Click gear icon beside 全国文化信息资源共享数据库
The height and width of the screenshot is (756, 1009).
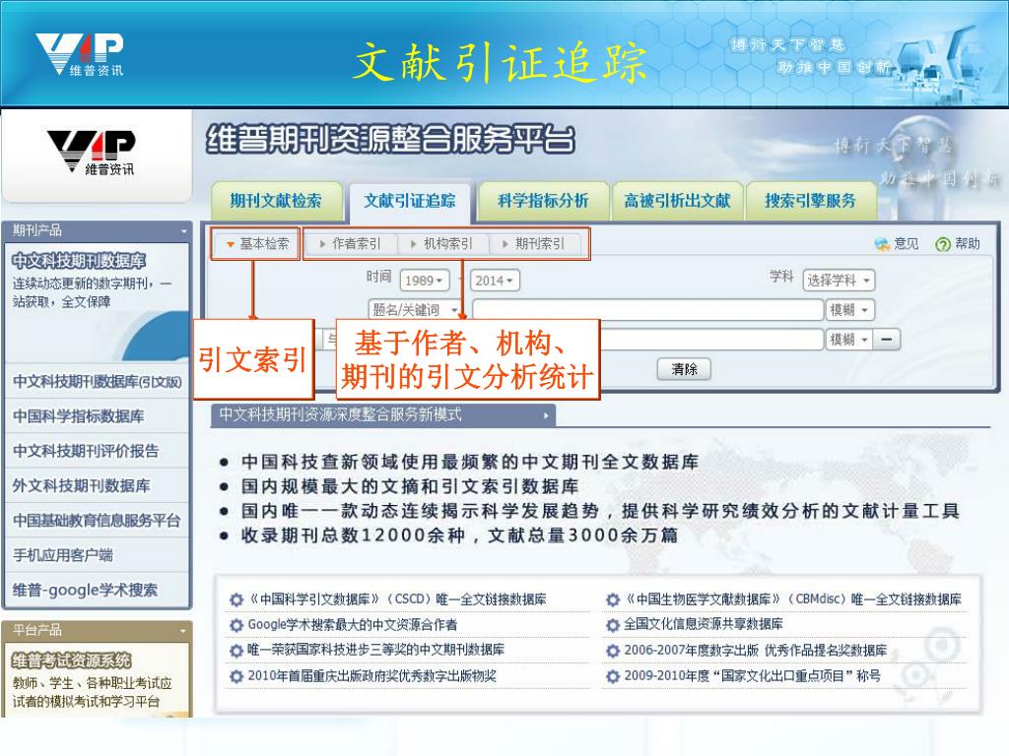[613, 624]
